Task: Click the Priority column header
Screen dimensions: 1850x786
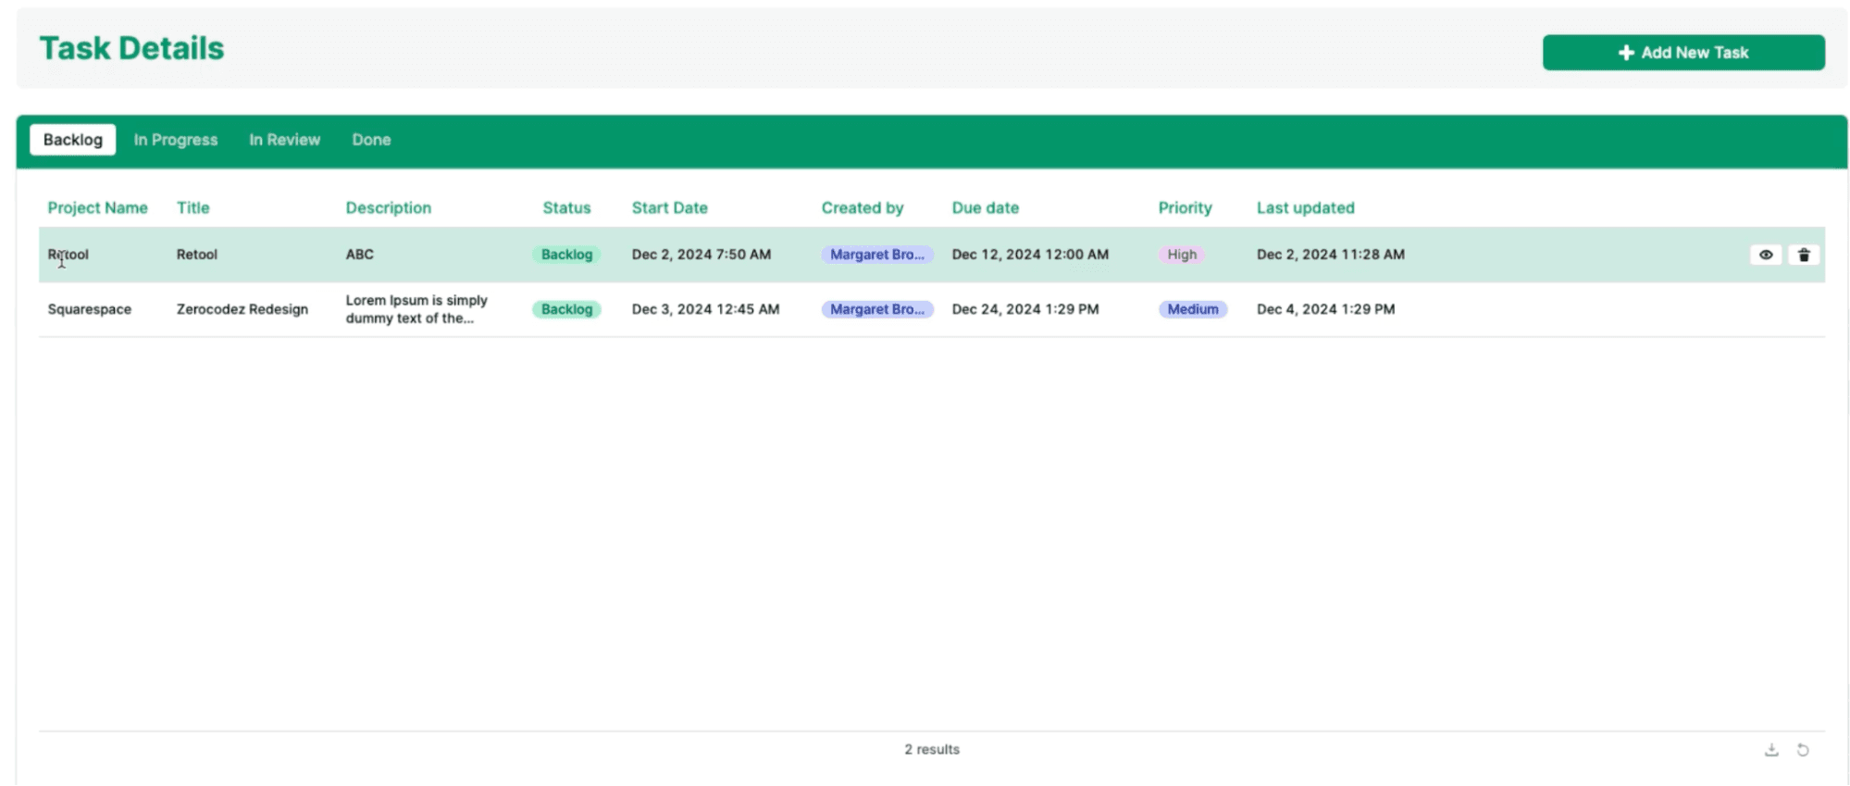Action: click(1184, 208)
